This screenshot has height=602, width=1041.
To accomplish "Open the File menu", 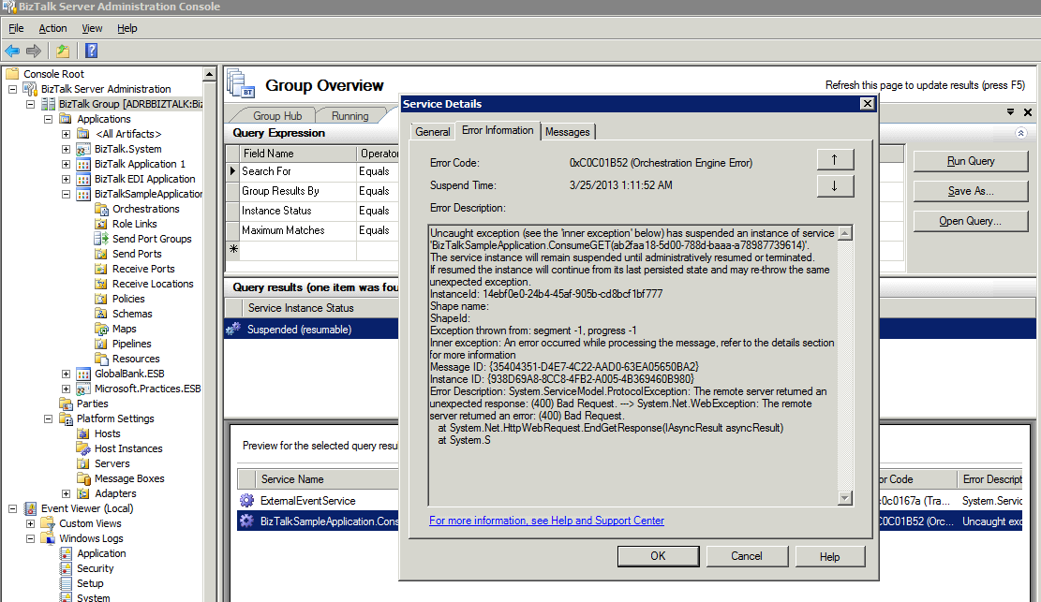I will pos(16,28).
